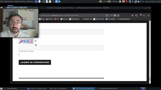Open the volume control tray icon
The image size is (161, 90).
[133, 1]
